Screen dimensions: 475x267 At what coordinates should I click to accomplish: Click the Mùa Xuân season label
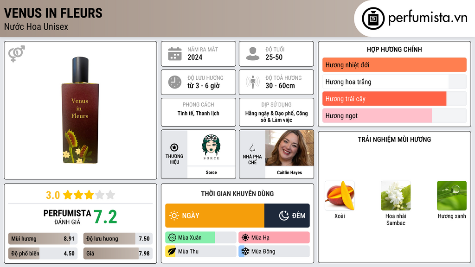(190, 238)
